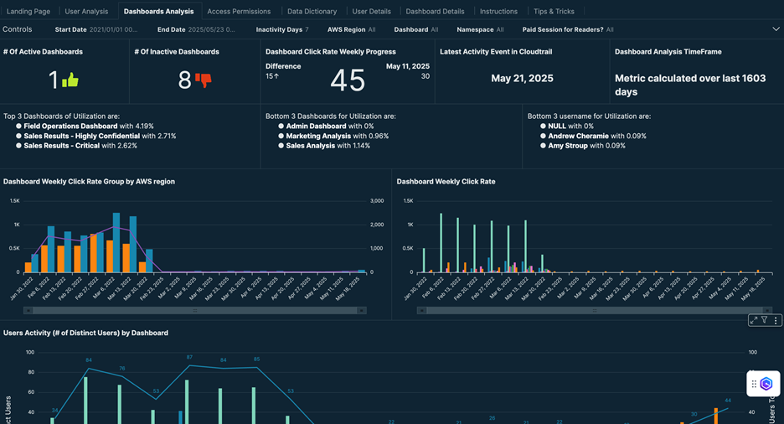The image size is (784, 424).
Task: Click the inactive dashboards count 8
Action: (x=184, y=80)
